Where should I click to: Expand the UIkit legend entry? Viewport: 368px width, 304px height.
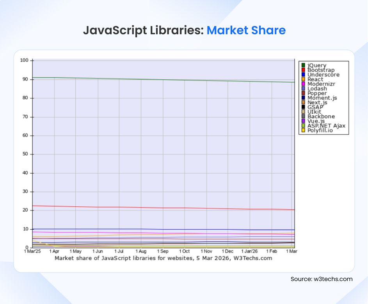[x=314, y=112]
